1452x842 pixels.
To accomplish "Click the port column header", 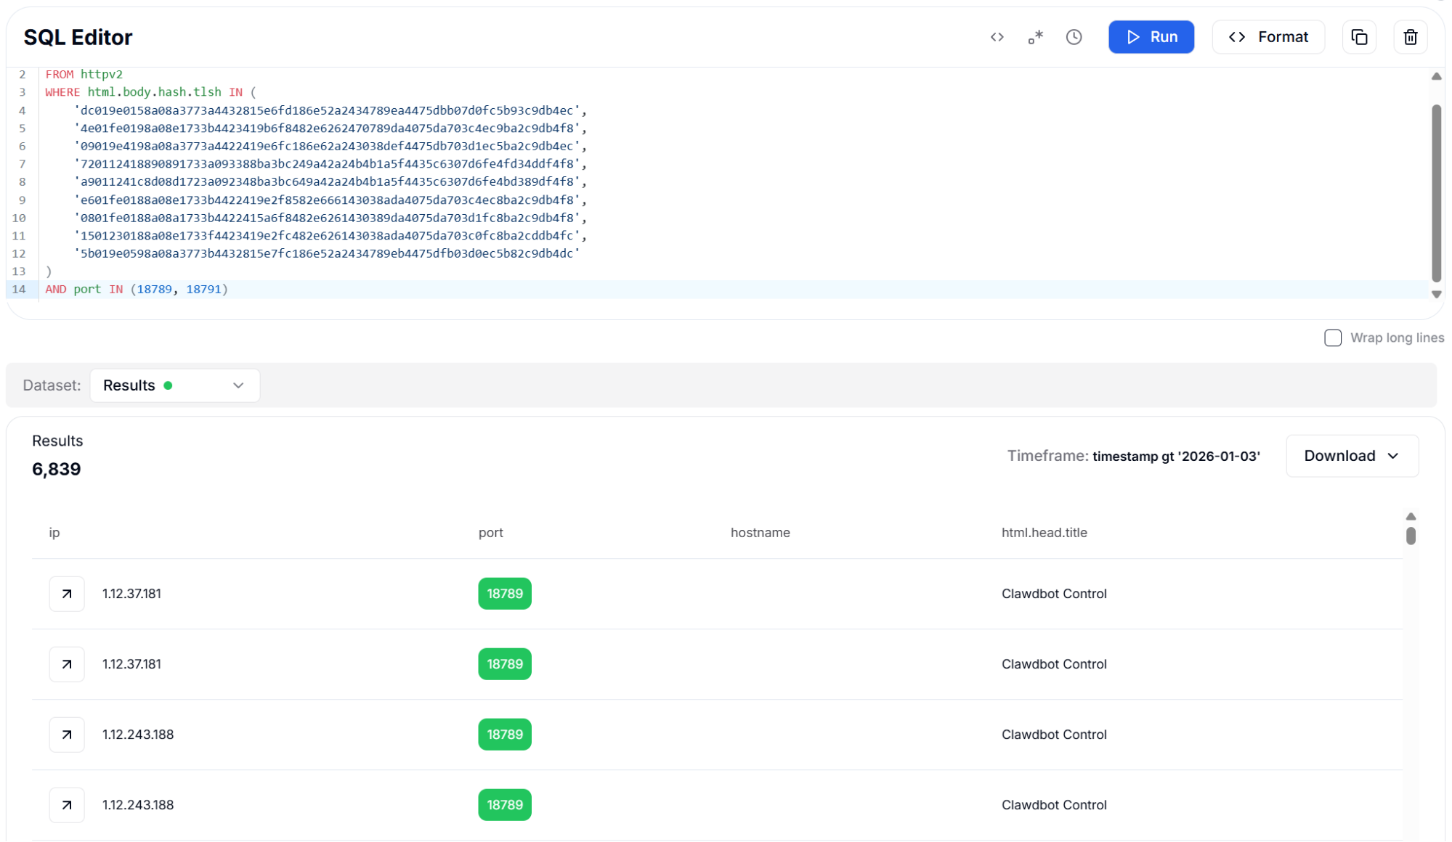I will click(x=490, y=533).
